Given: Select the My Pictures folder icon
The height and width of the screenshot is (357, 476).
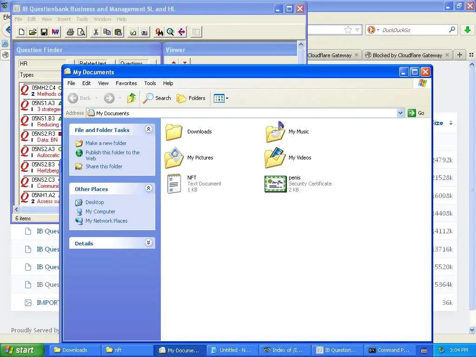Looking at the screenshot, I should pos(174,158).
